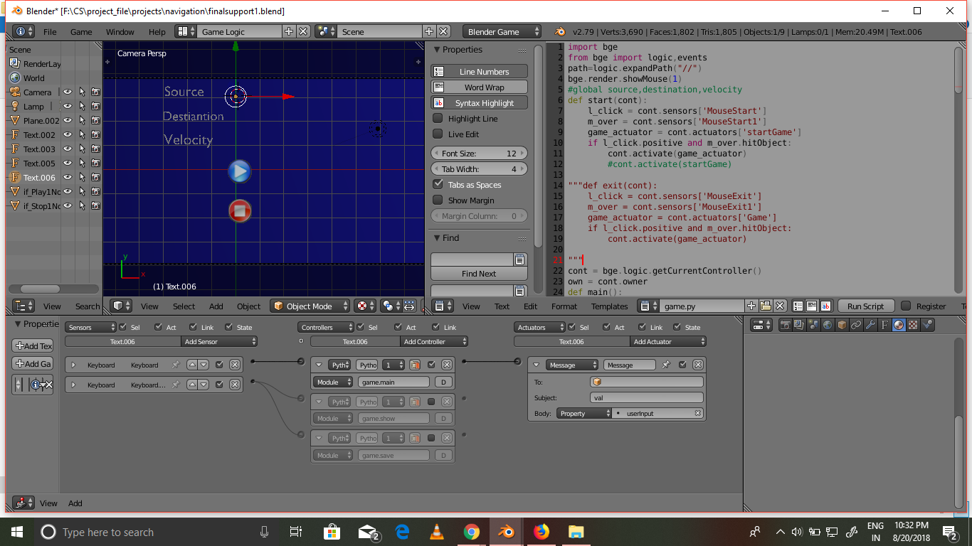
Task: Open Body Property type dropdown
Action: pyautogui.click(x=583, y=413)
